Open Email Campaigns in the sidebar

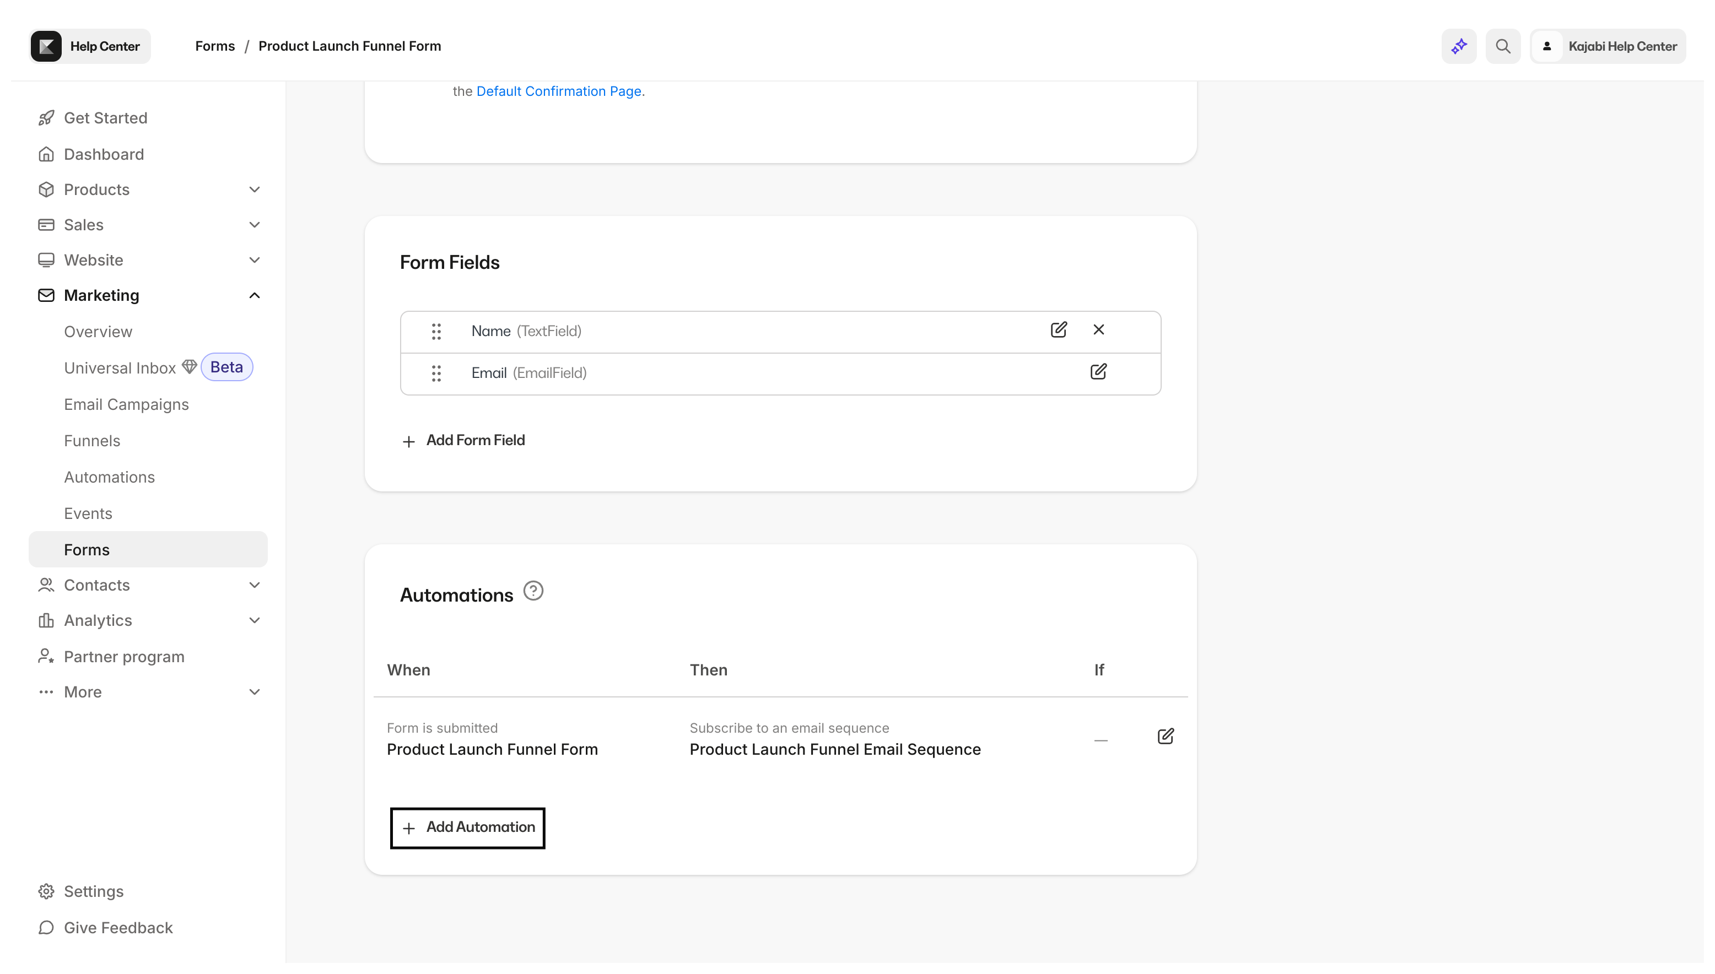(x=126, y=404)
